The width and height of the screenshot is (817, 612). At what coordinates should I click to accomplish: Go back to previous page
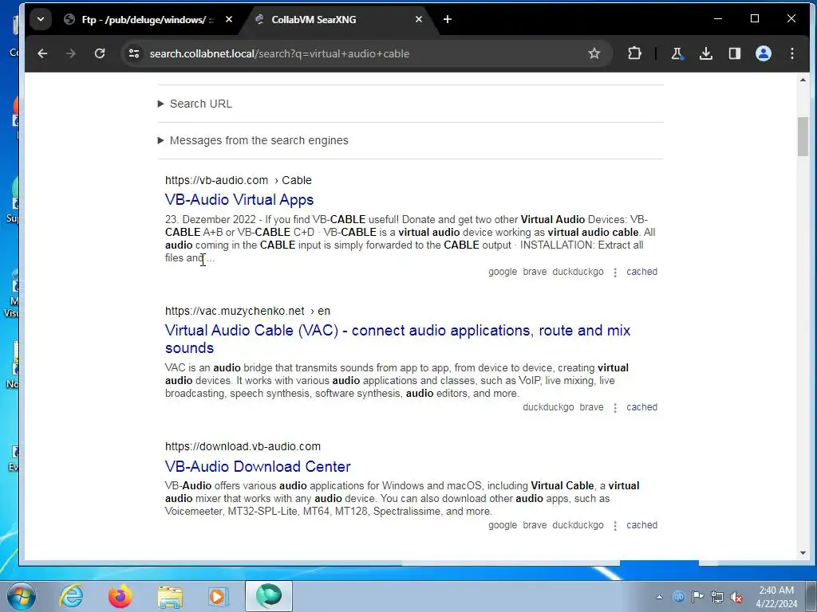(43, 53)
